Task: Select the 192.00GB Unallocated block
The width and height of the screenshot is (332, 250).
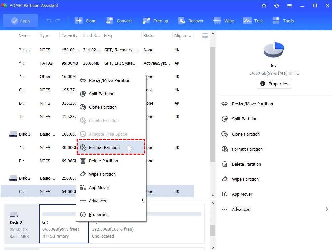Action: click(147, 224)
